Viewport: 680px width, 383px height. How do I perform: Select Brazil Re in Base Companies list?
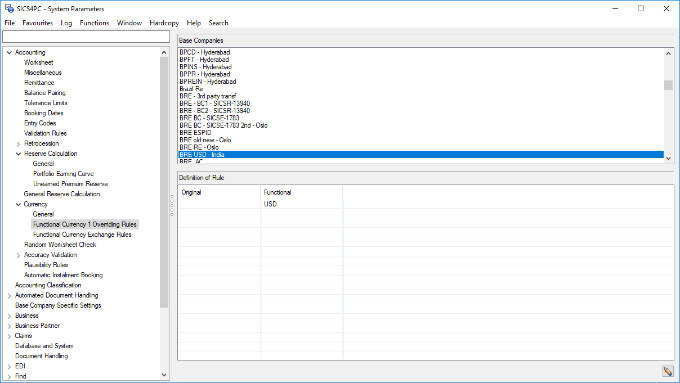point(191,89)
